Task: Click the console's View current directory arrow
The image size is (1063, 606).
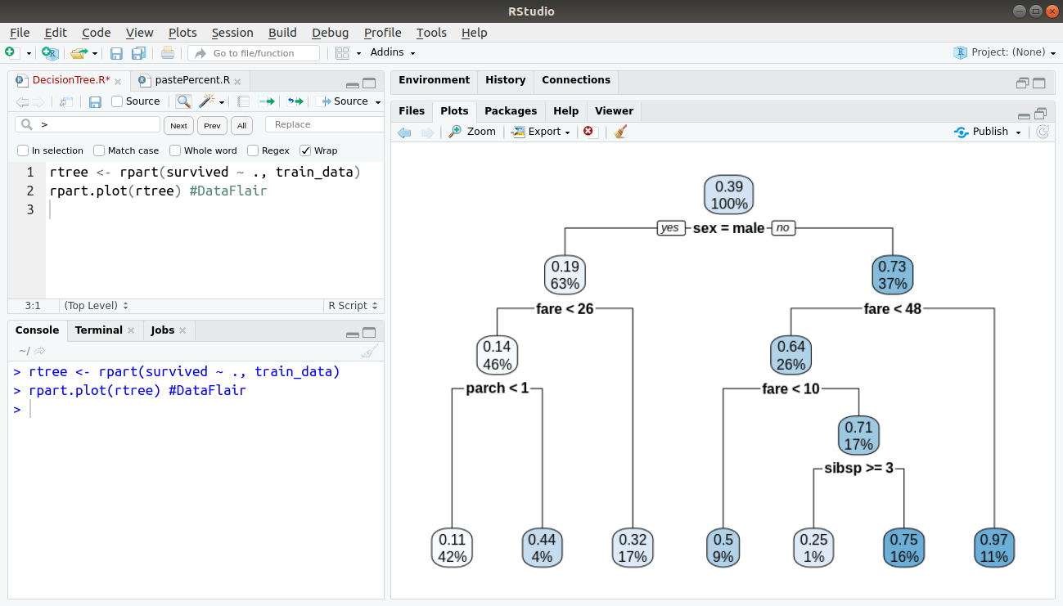Action: [x=40, y=351]
